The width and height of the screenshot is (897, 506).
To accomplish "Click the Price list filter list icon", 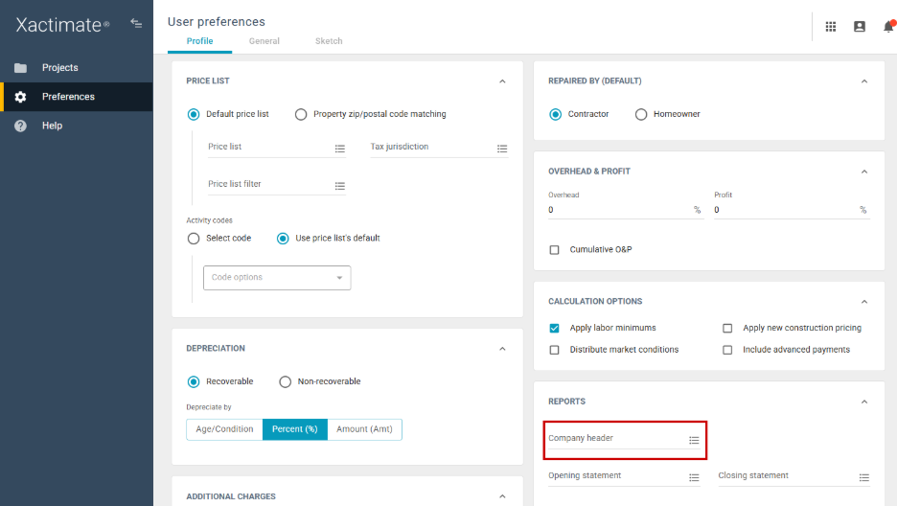I will [x=339, y=186].
